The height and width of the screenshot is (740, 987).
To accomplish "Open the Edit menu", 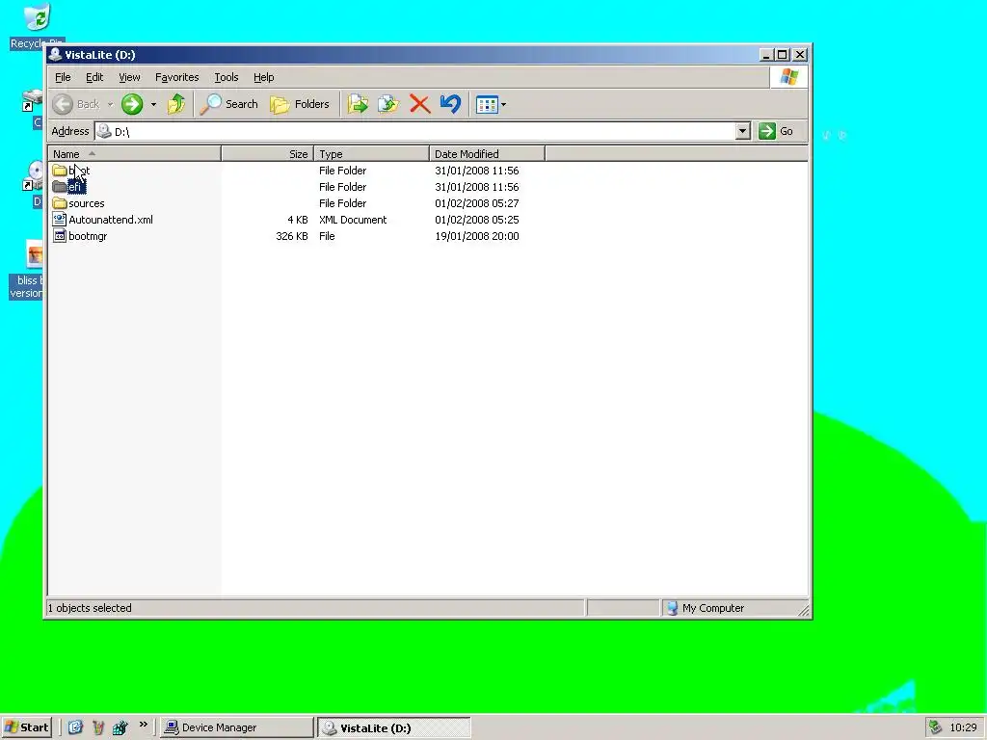I will [x=94, y=77].
